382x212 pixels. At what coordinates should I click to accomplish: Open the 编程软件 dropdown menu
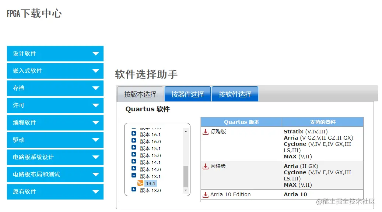pos(55,122)
